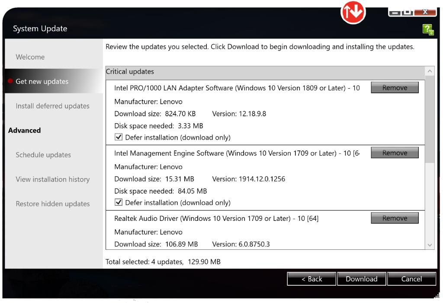View installation history
This screenshot has width=443, height=303.
[52, 179]
